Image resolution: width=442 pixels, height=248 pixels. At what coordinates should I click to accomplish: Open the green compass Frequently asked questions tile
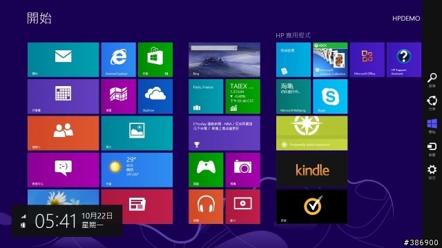click(x=311, y=133)
